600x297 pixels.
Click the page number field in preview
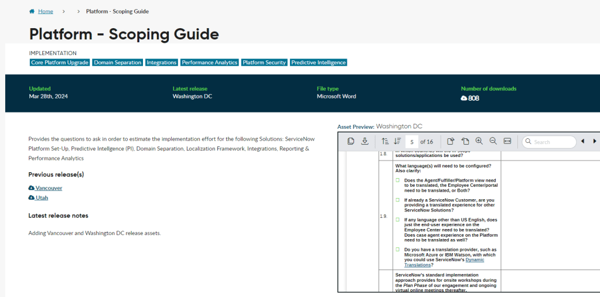click(412, 142)
